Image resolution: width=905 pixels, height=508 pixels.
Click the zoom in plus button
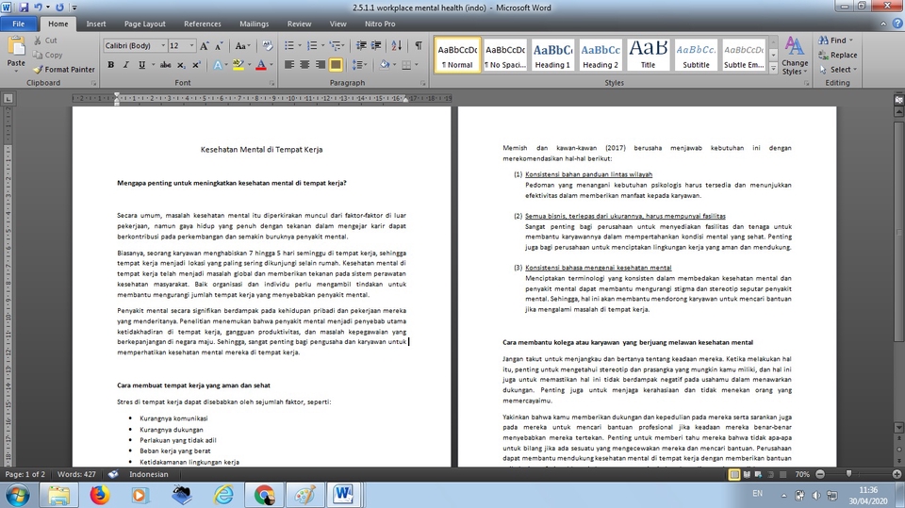point(897,474)
